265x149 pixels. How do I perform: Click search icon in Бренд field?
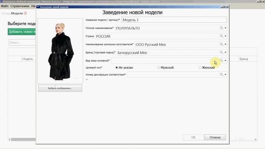click(221, 53)
